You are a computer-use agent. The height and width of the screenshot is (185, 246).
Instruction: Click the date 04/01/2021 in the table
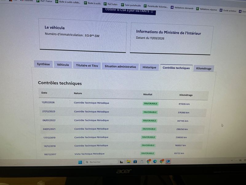[49, 129]
